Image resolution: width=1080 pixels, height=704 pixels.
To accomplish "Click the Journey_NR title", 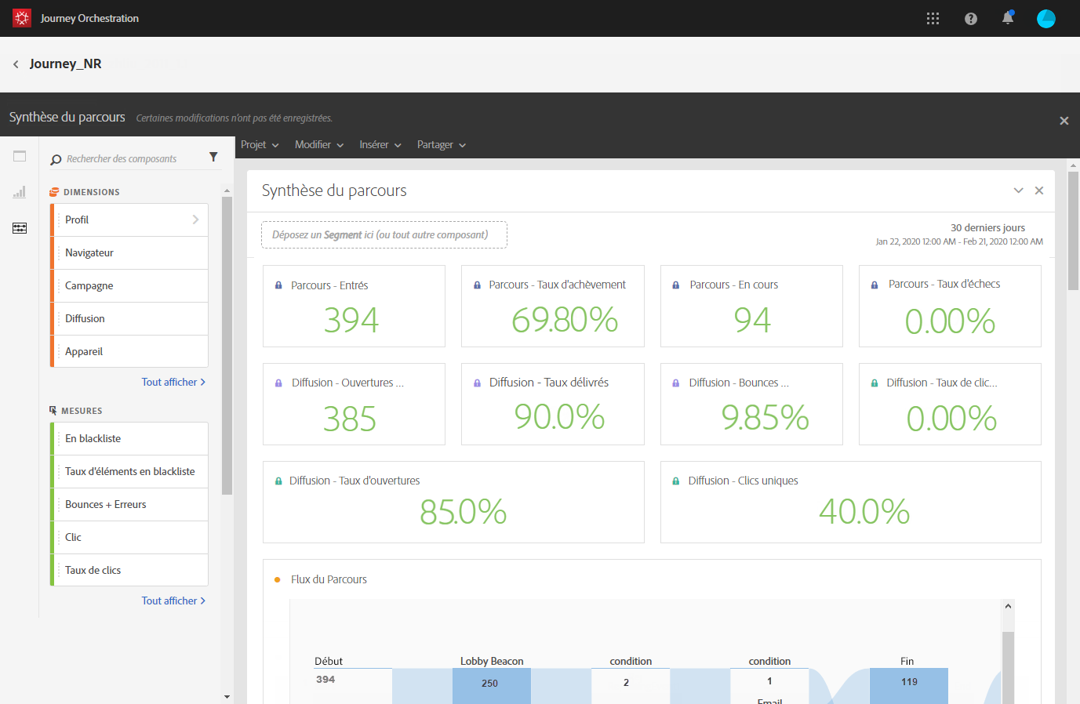I will pyautogui.click(x=66, y=64).
